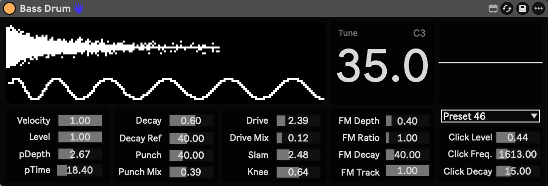Click the Level slider showing 1.00
The width and height of the screenshot is (548, 186).
pyautogui.click(x=80, y=137)
